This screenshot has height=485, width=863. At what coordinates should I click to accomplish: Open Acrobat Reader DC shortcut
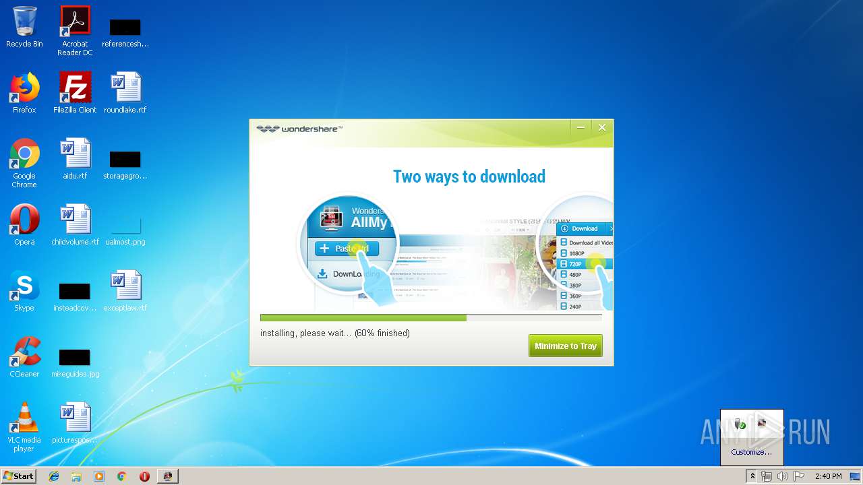(75, 30)
